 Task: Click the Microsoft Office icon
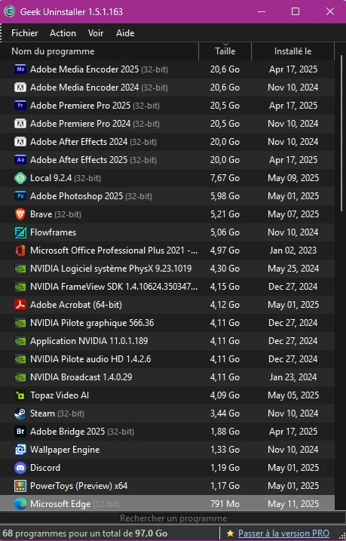(x=20, y=251)
